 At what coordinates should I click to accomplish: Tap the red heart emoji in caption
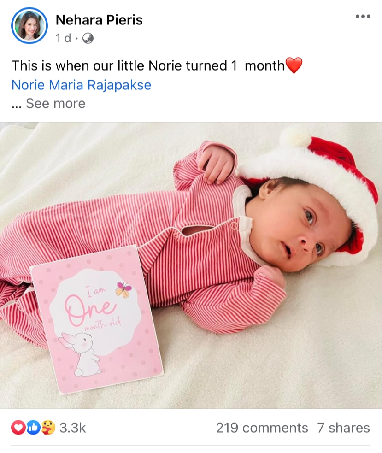(294, 65)
